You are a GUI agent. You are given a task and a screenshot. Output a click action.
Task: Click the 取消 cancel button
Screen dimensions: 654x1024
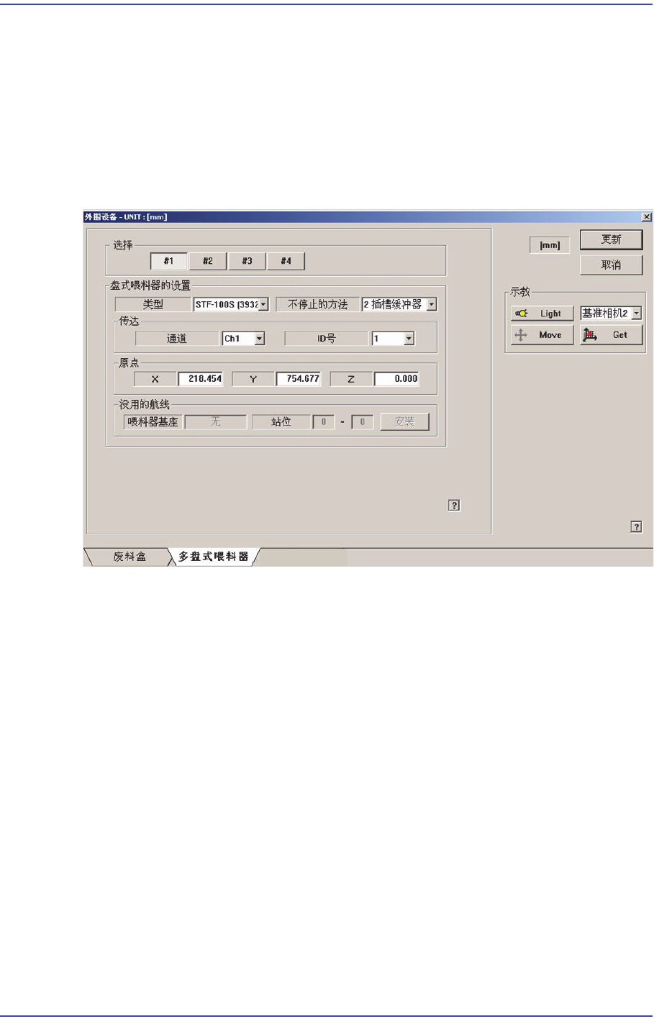point(611,265)
